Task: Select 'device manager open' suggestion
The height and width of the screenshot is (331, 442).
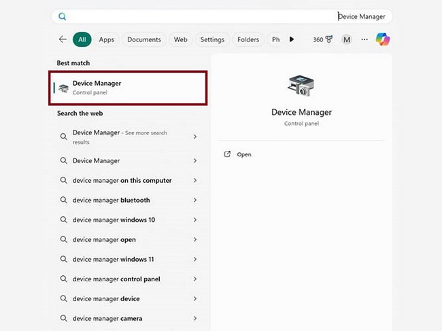Action: 128,239
